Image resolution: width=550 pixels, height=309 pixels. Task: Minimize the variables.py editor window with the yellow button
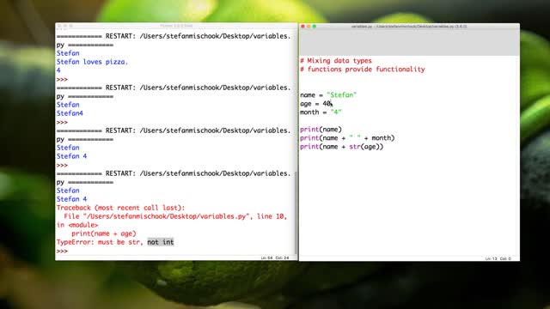pyautogui.click(x=309, y=27)
